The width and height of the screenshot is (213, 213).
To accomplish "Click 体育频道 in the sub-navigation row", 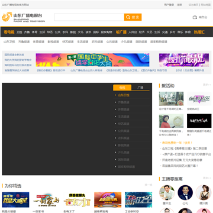I will coord(38,41).
